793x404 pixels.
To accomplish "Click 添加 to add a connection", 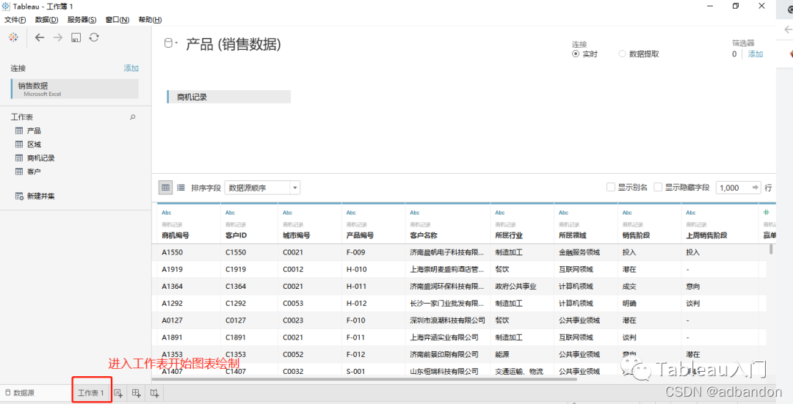I will 131,68.
